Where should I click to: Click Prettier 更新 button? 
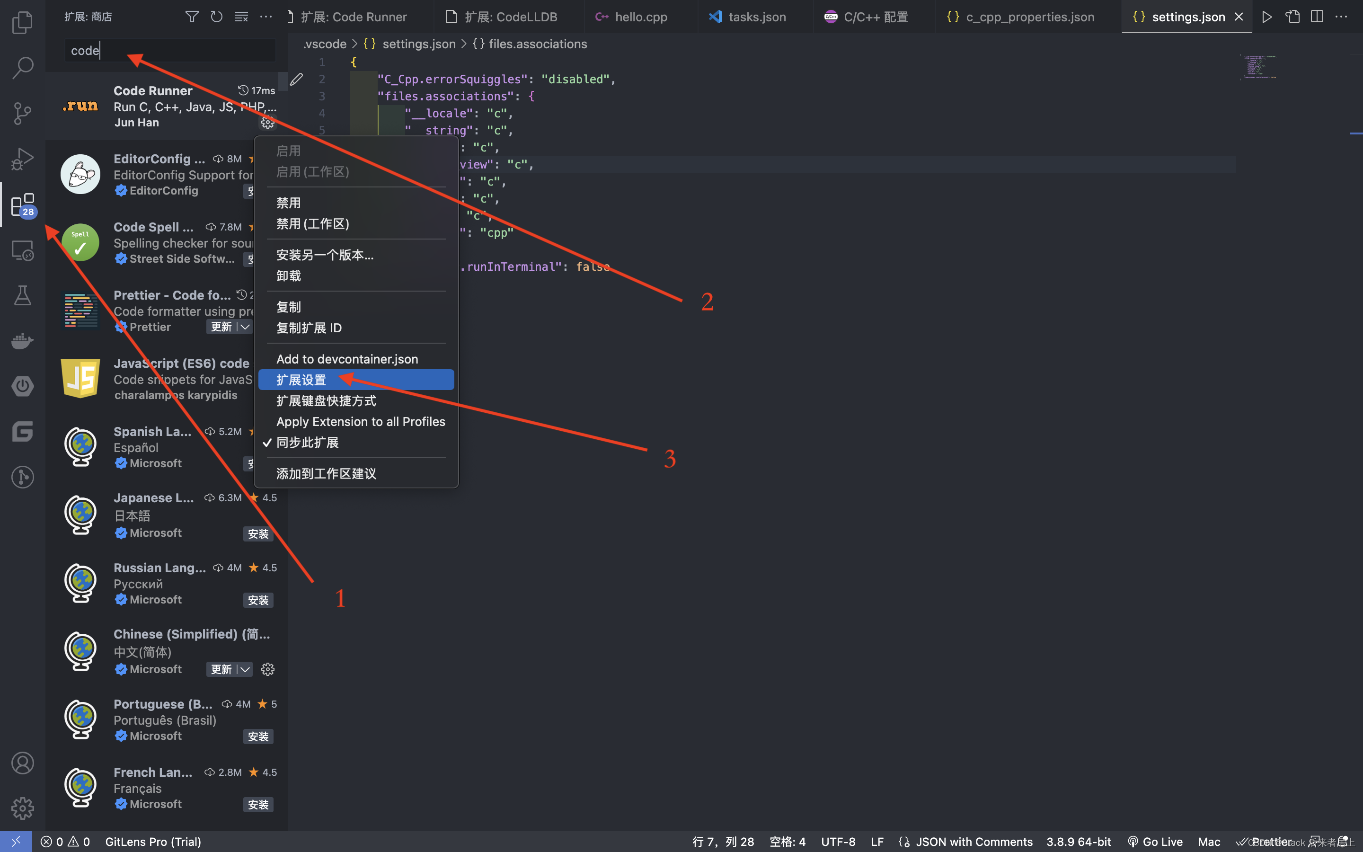221,327
